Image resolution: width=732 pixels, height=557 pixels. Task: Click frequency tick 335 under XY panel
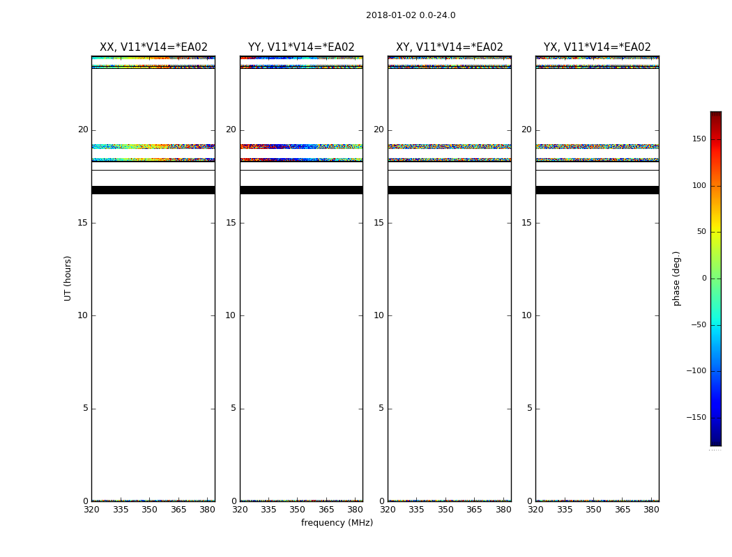[416, 510]
